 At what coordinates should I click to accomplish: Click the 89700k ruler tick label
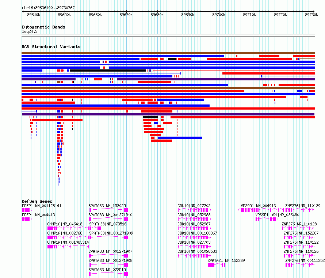pos(219,15)
